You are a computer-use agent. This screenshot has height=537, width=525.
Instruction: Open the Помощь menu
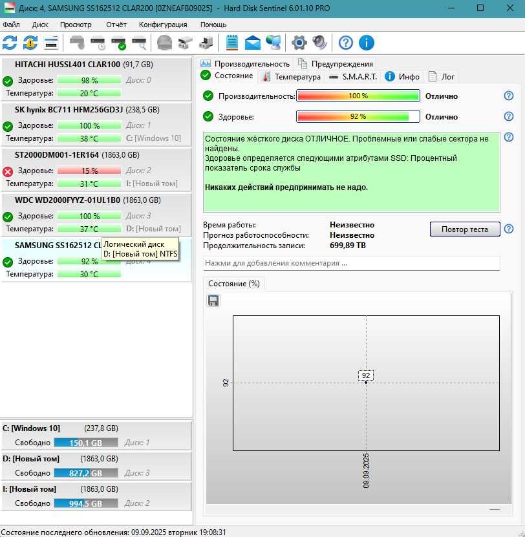(213, 25)
